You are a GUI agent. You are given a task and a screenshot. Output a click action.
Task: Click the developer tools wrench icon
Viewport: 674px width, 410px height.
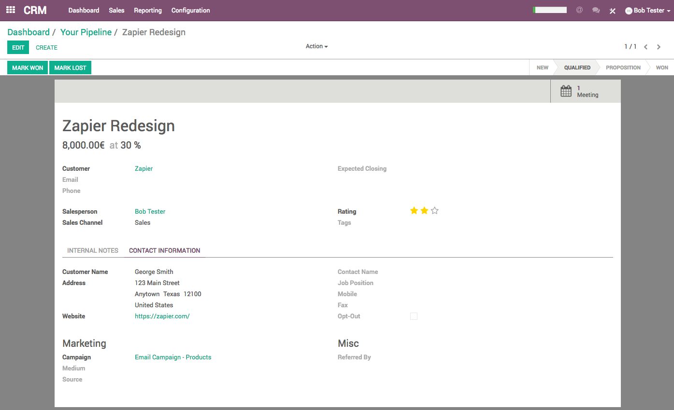point(612,11)
